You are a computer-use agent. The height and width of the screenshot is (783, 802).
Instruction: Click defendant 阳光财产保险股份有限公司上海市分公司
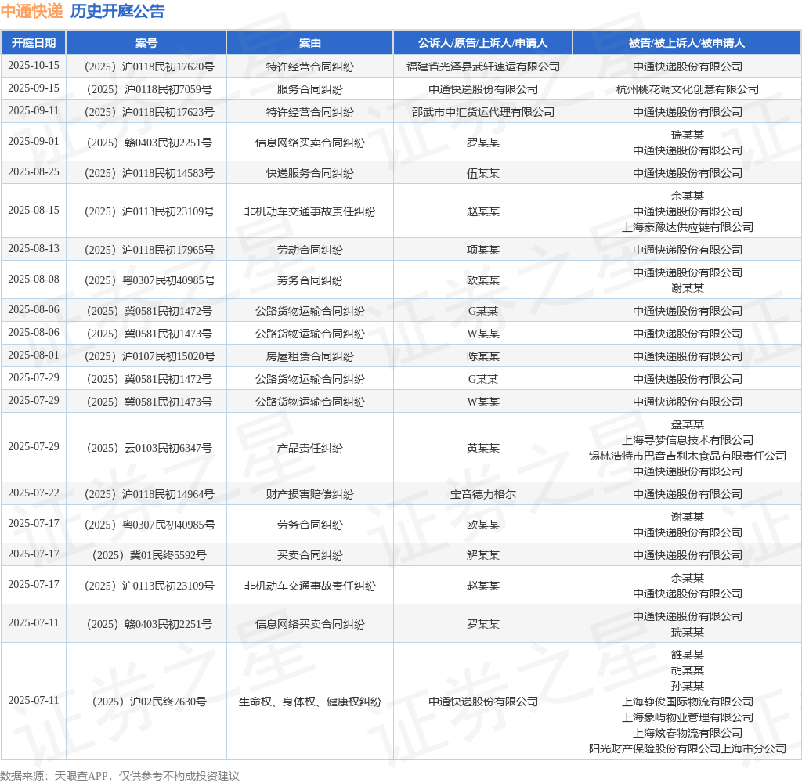click(x=688, y=749)
